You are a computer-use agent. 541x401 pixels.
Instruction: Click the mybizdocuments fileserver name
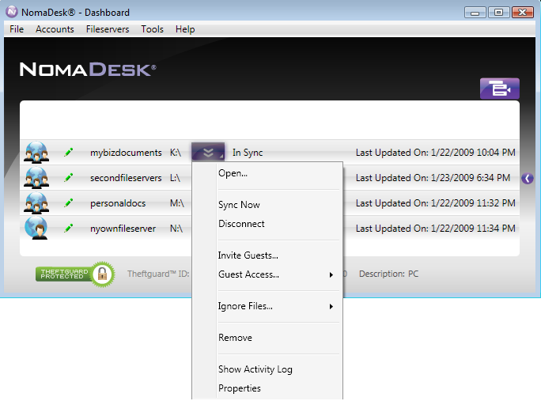coord(126,153)
